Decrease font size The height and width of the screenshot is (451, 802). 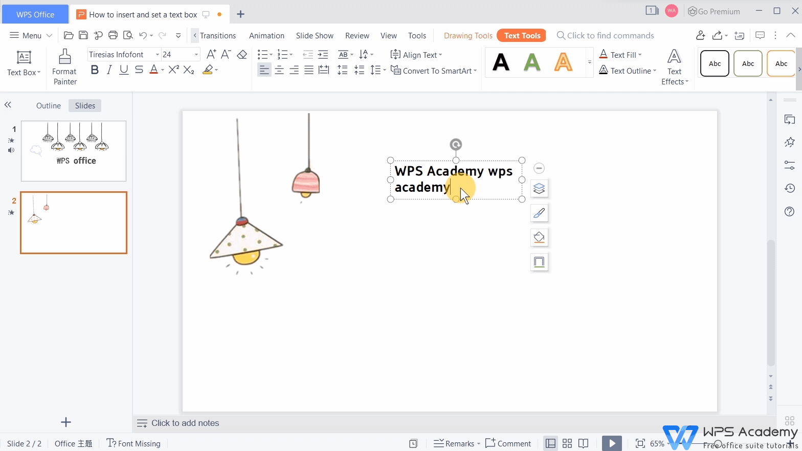226,54
